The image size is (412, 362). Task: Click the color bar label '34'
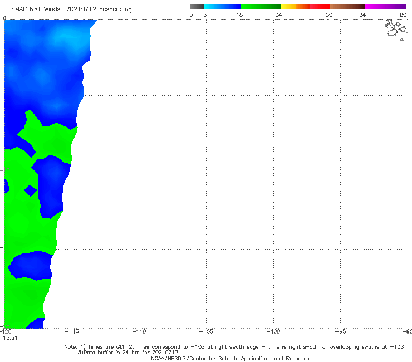pyautogui.click(x=279, y=14)
